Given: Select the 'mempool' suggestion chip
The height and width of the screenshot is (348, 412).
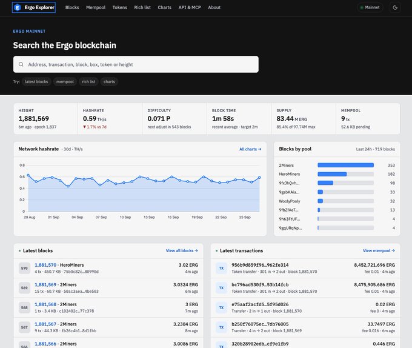Looking at the screenshot, I should click(x=65, y=82).
